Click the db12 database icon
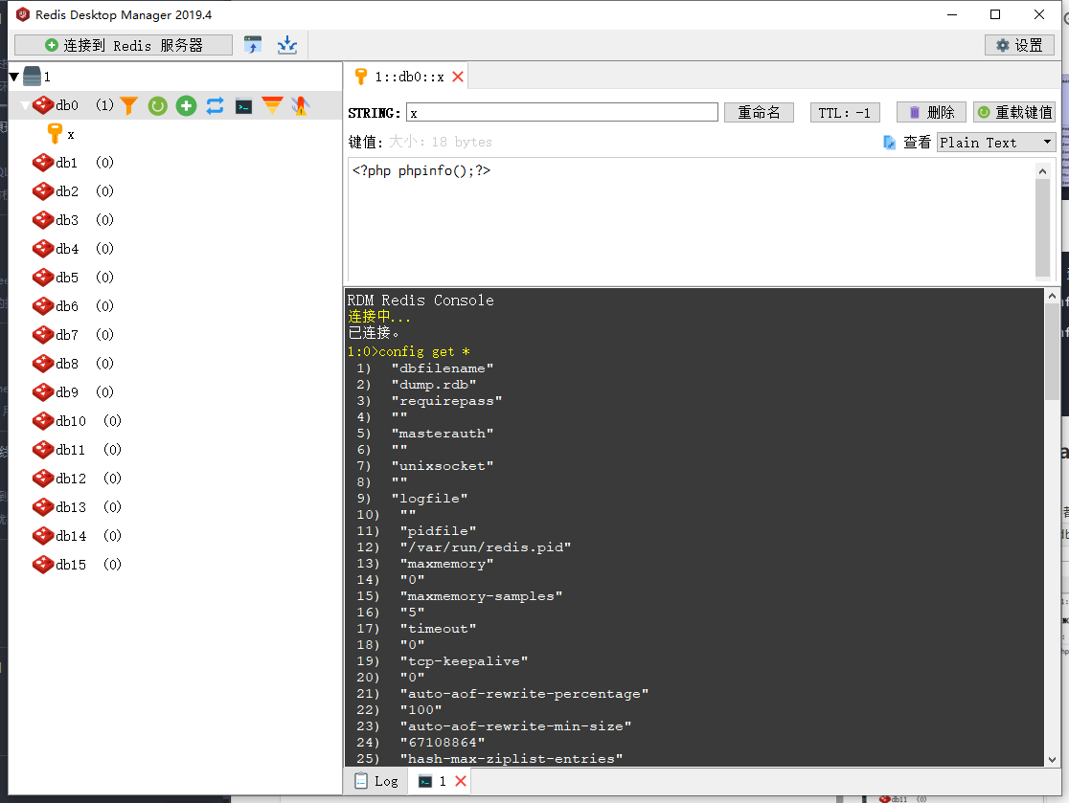The image size is (1069, 803). (x=43, y=479)
